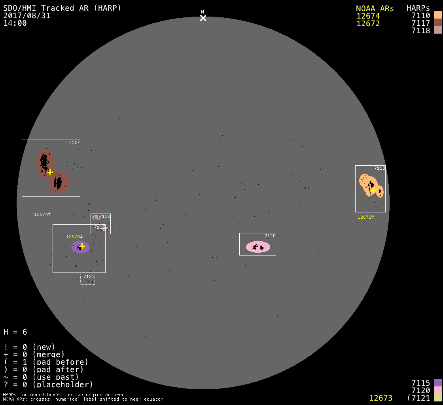Click the 7120 number label on box
The image size is (443, 405).
tap(270, 236)
